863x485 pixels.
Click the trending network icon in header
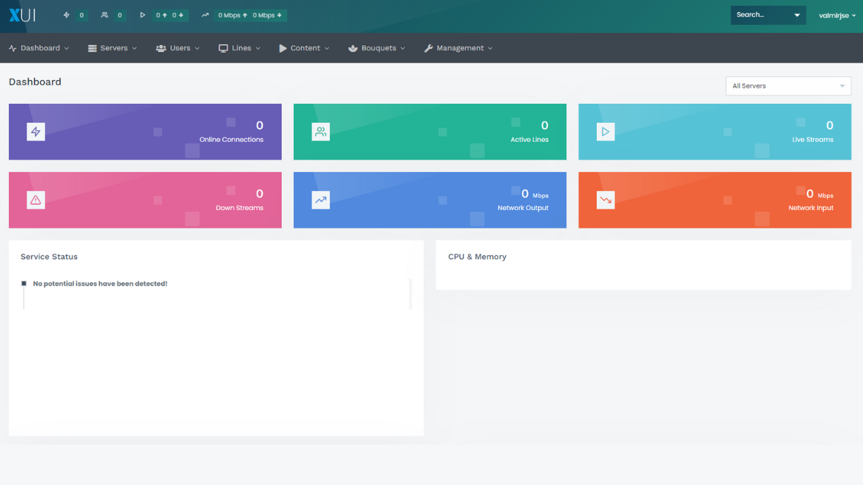pyautogui.click(x=205, y=15)
